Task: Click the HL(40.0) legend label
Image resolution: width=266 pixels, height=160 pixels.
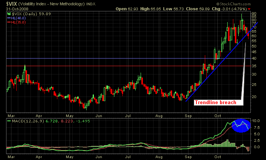Action: click(18, 18)
